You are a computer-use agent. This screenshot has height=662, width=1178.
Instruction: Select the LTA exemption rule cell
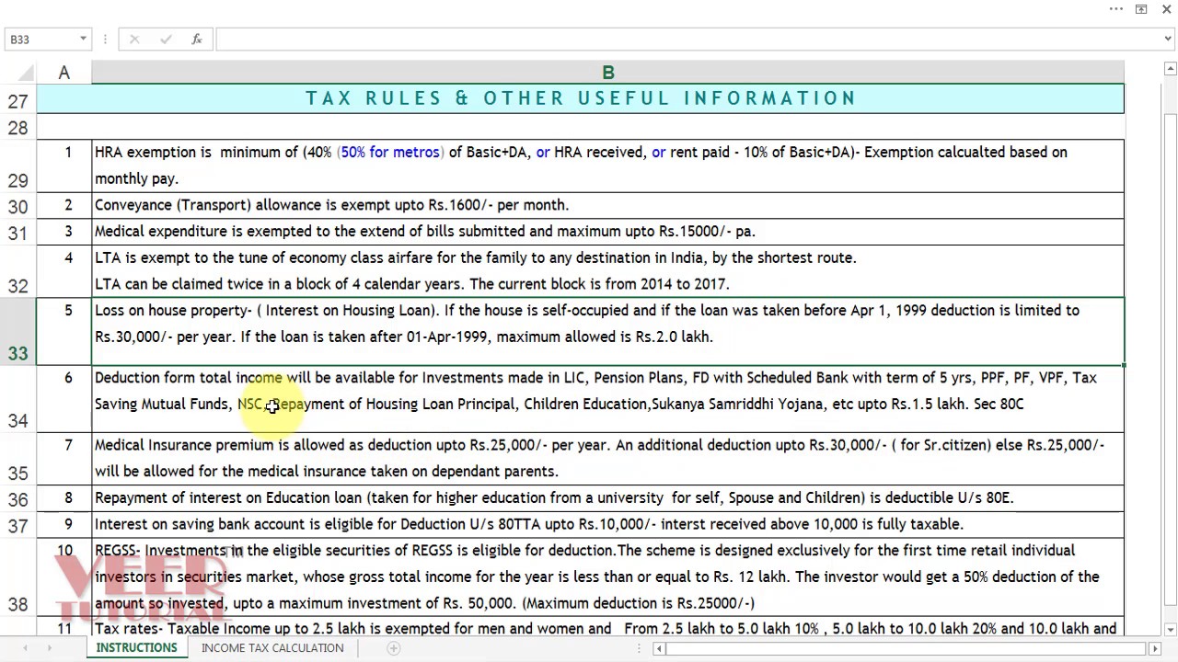coord(607,271)
